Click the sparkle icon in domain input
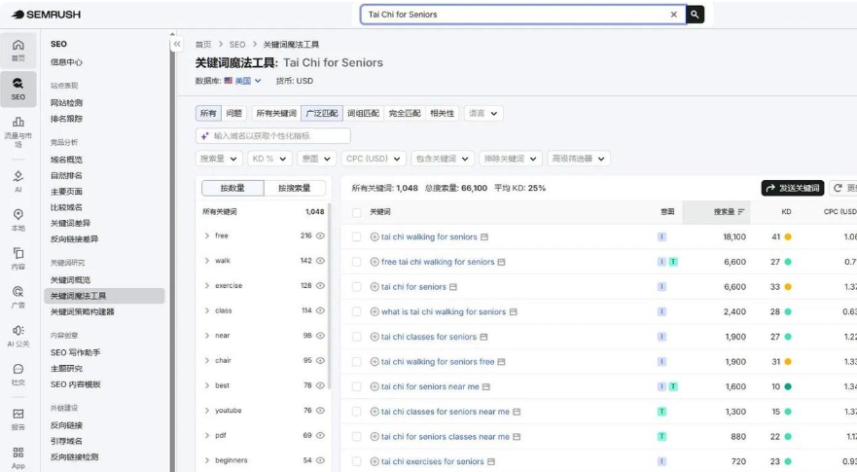Viewport: 857px width, 472px height. (205, 135)
